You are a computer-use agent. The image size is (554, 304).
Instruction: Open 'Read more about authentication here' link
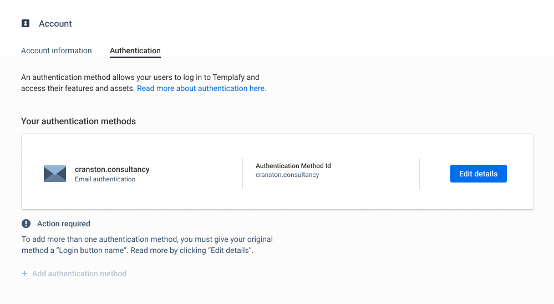[201, 88]
